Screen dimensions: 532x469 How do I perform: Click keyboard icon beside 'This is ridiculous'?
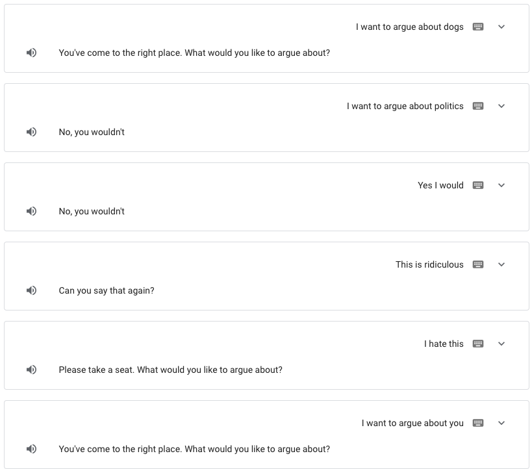478,264
